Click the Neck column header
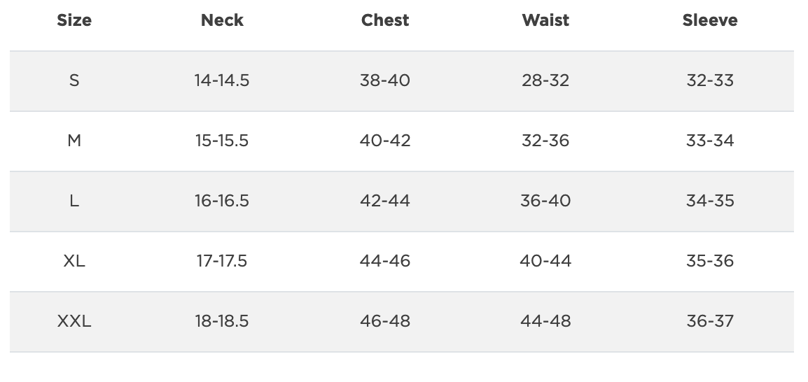This screenshot has height=382, width=808. coord(222,20)
